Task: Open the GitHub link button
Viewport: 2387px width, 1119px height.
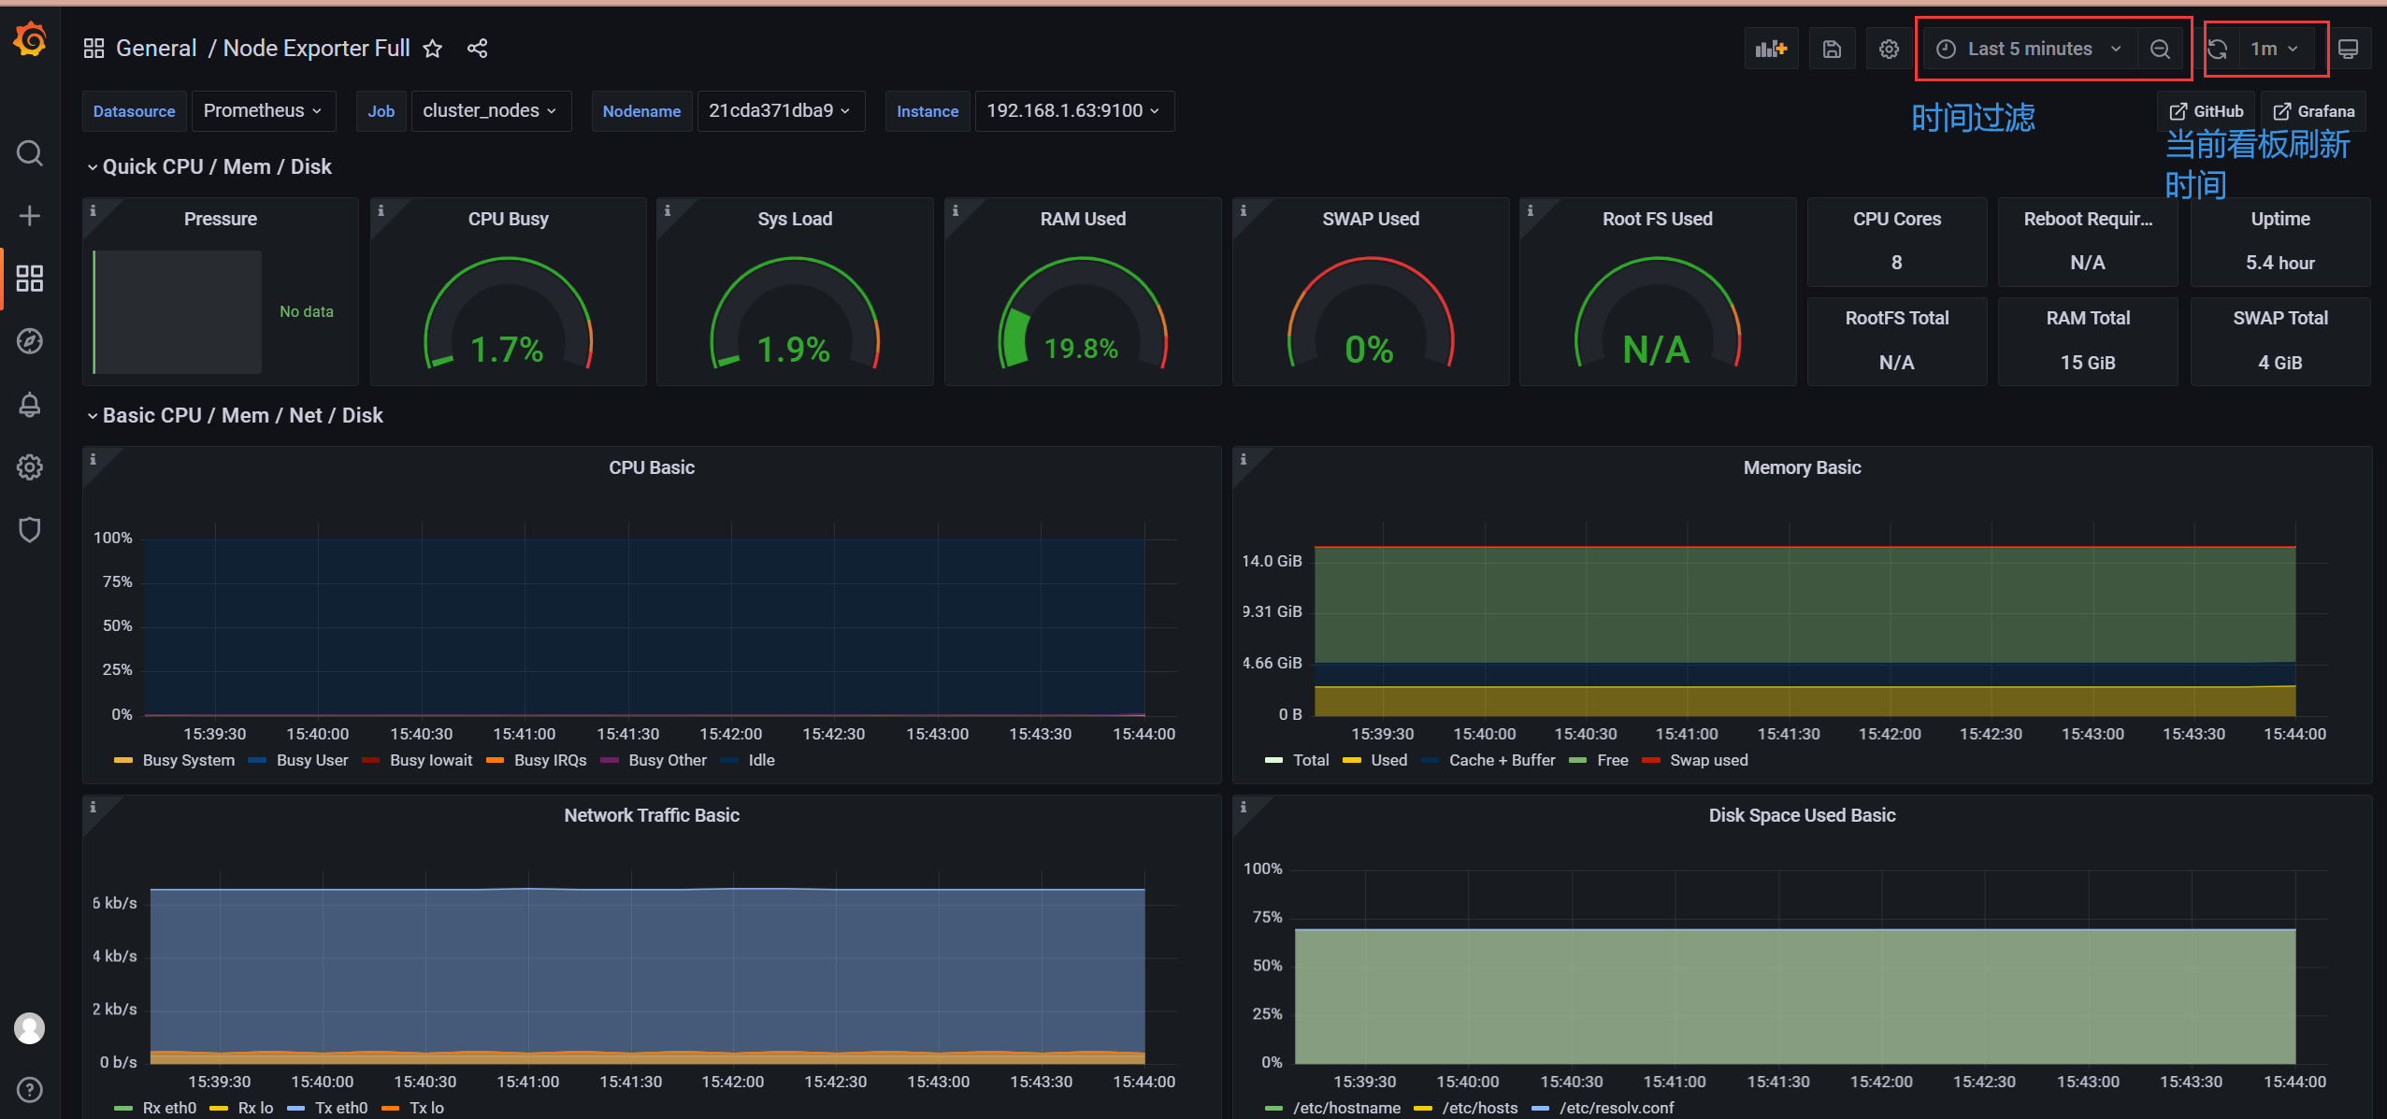Action: point(2206,111)
